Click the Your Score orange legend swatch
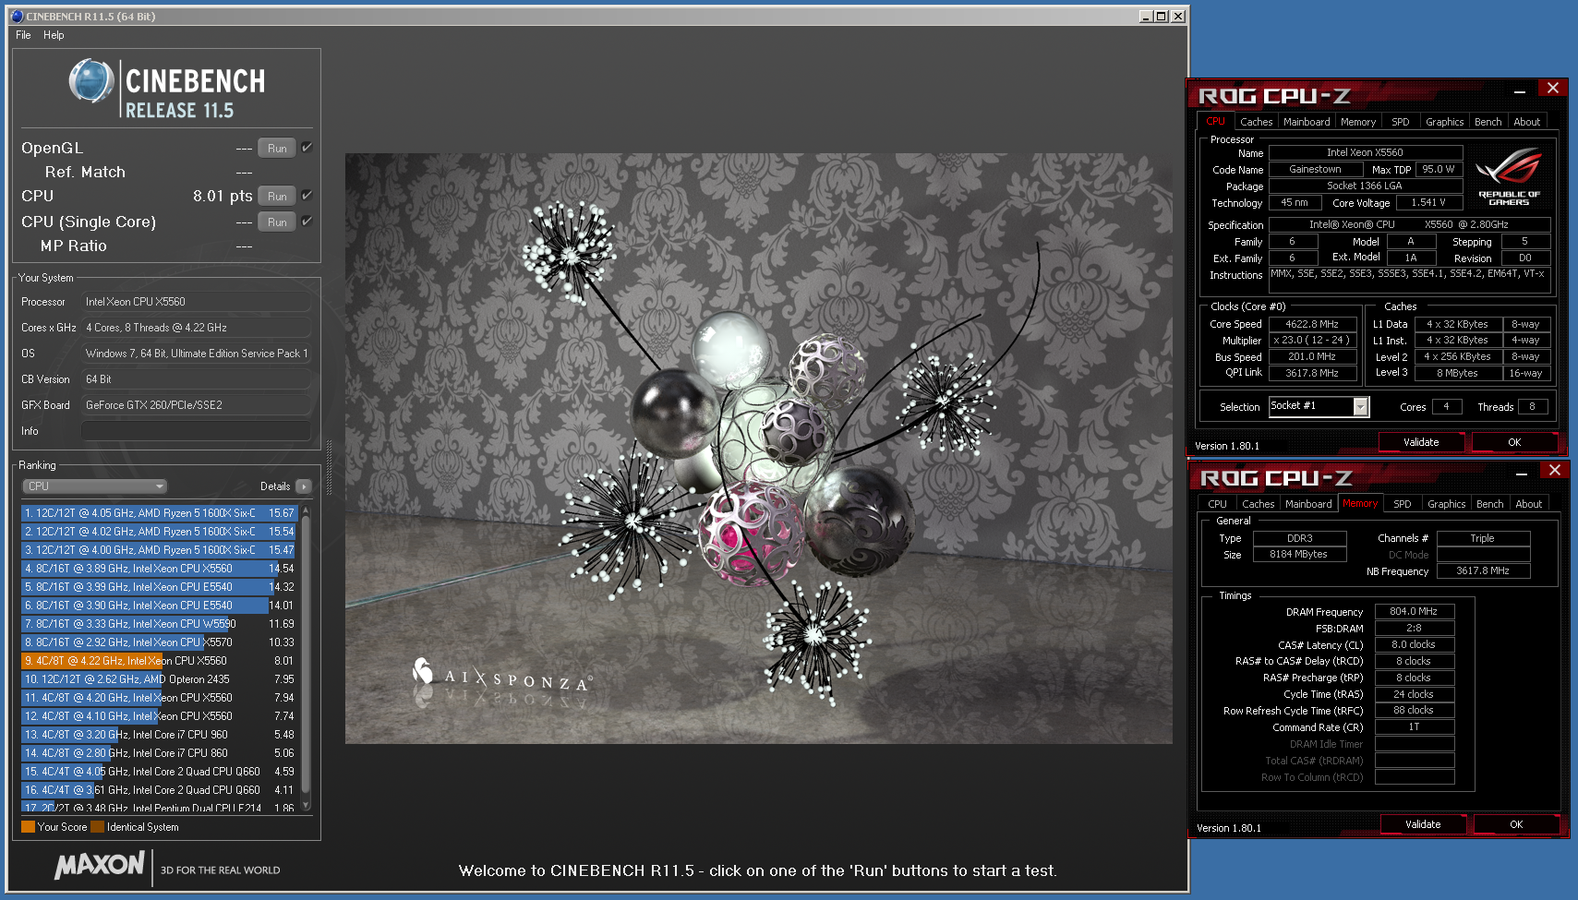The image size is (1578, 900). coord(28,827)
